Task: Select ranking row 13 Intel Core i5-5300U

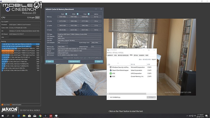Action: [20, 71]
